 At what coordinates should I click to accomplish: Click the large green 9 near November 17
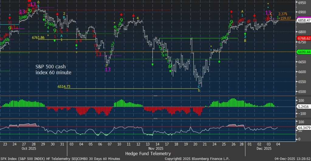click(x=171, y=66)
